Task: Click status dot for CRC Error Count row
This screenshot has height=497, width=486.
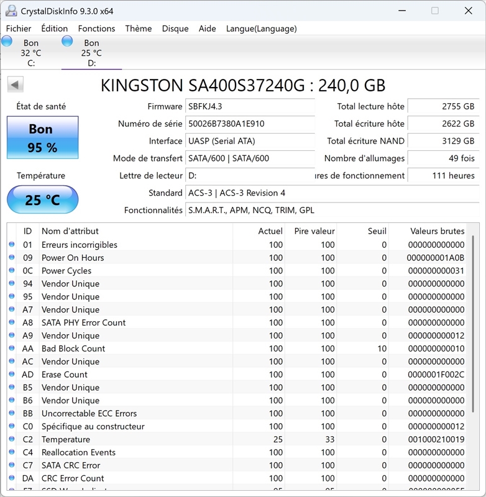Action: click(x=12, y=478)
